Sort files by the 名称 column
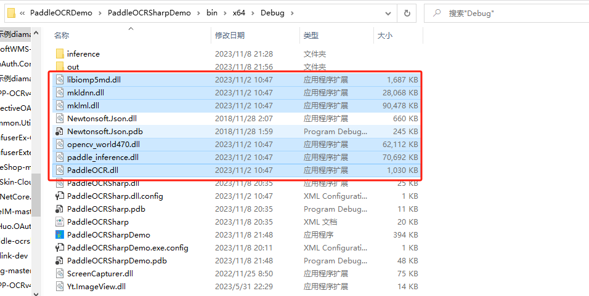589x296 pixels. pyautogui.click(x=62, y=36)
